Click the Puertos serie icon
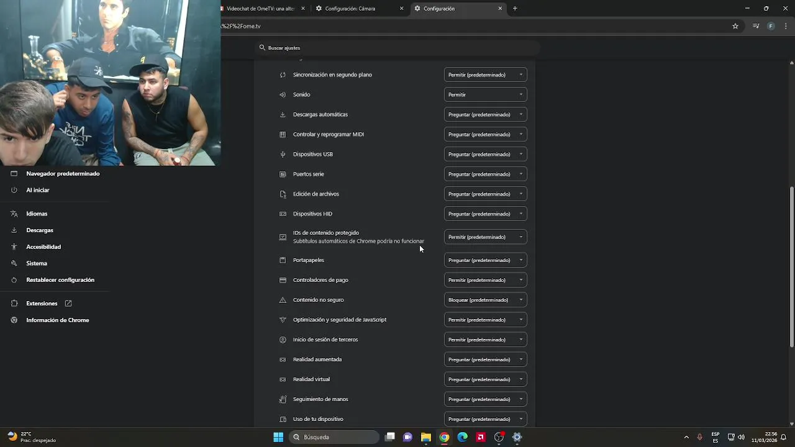 point(283,174)
